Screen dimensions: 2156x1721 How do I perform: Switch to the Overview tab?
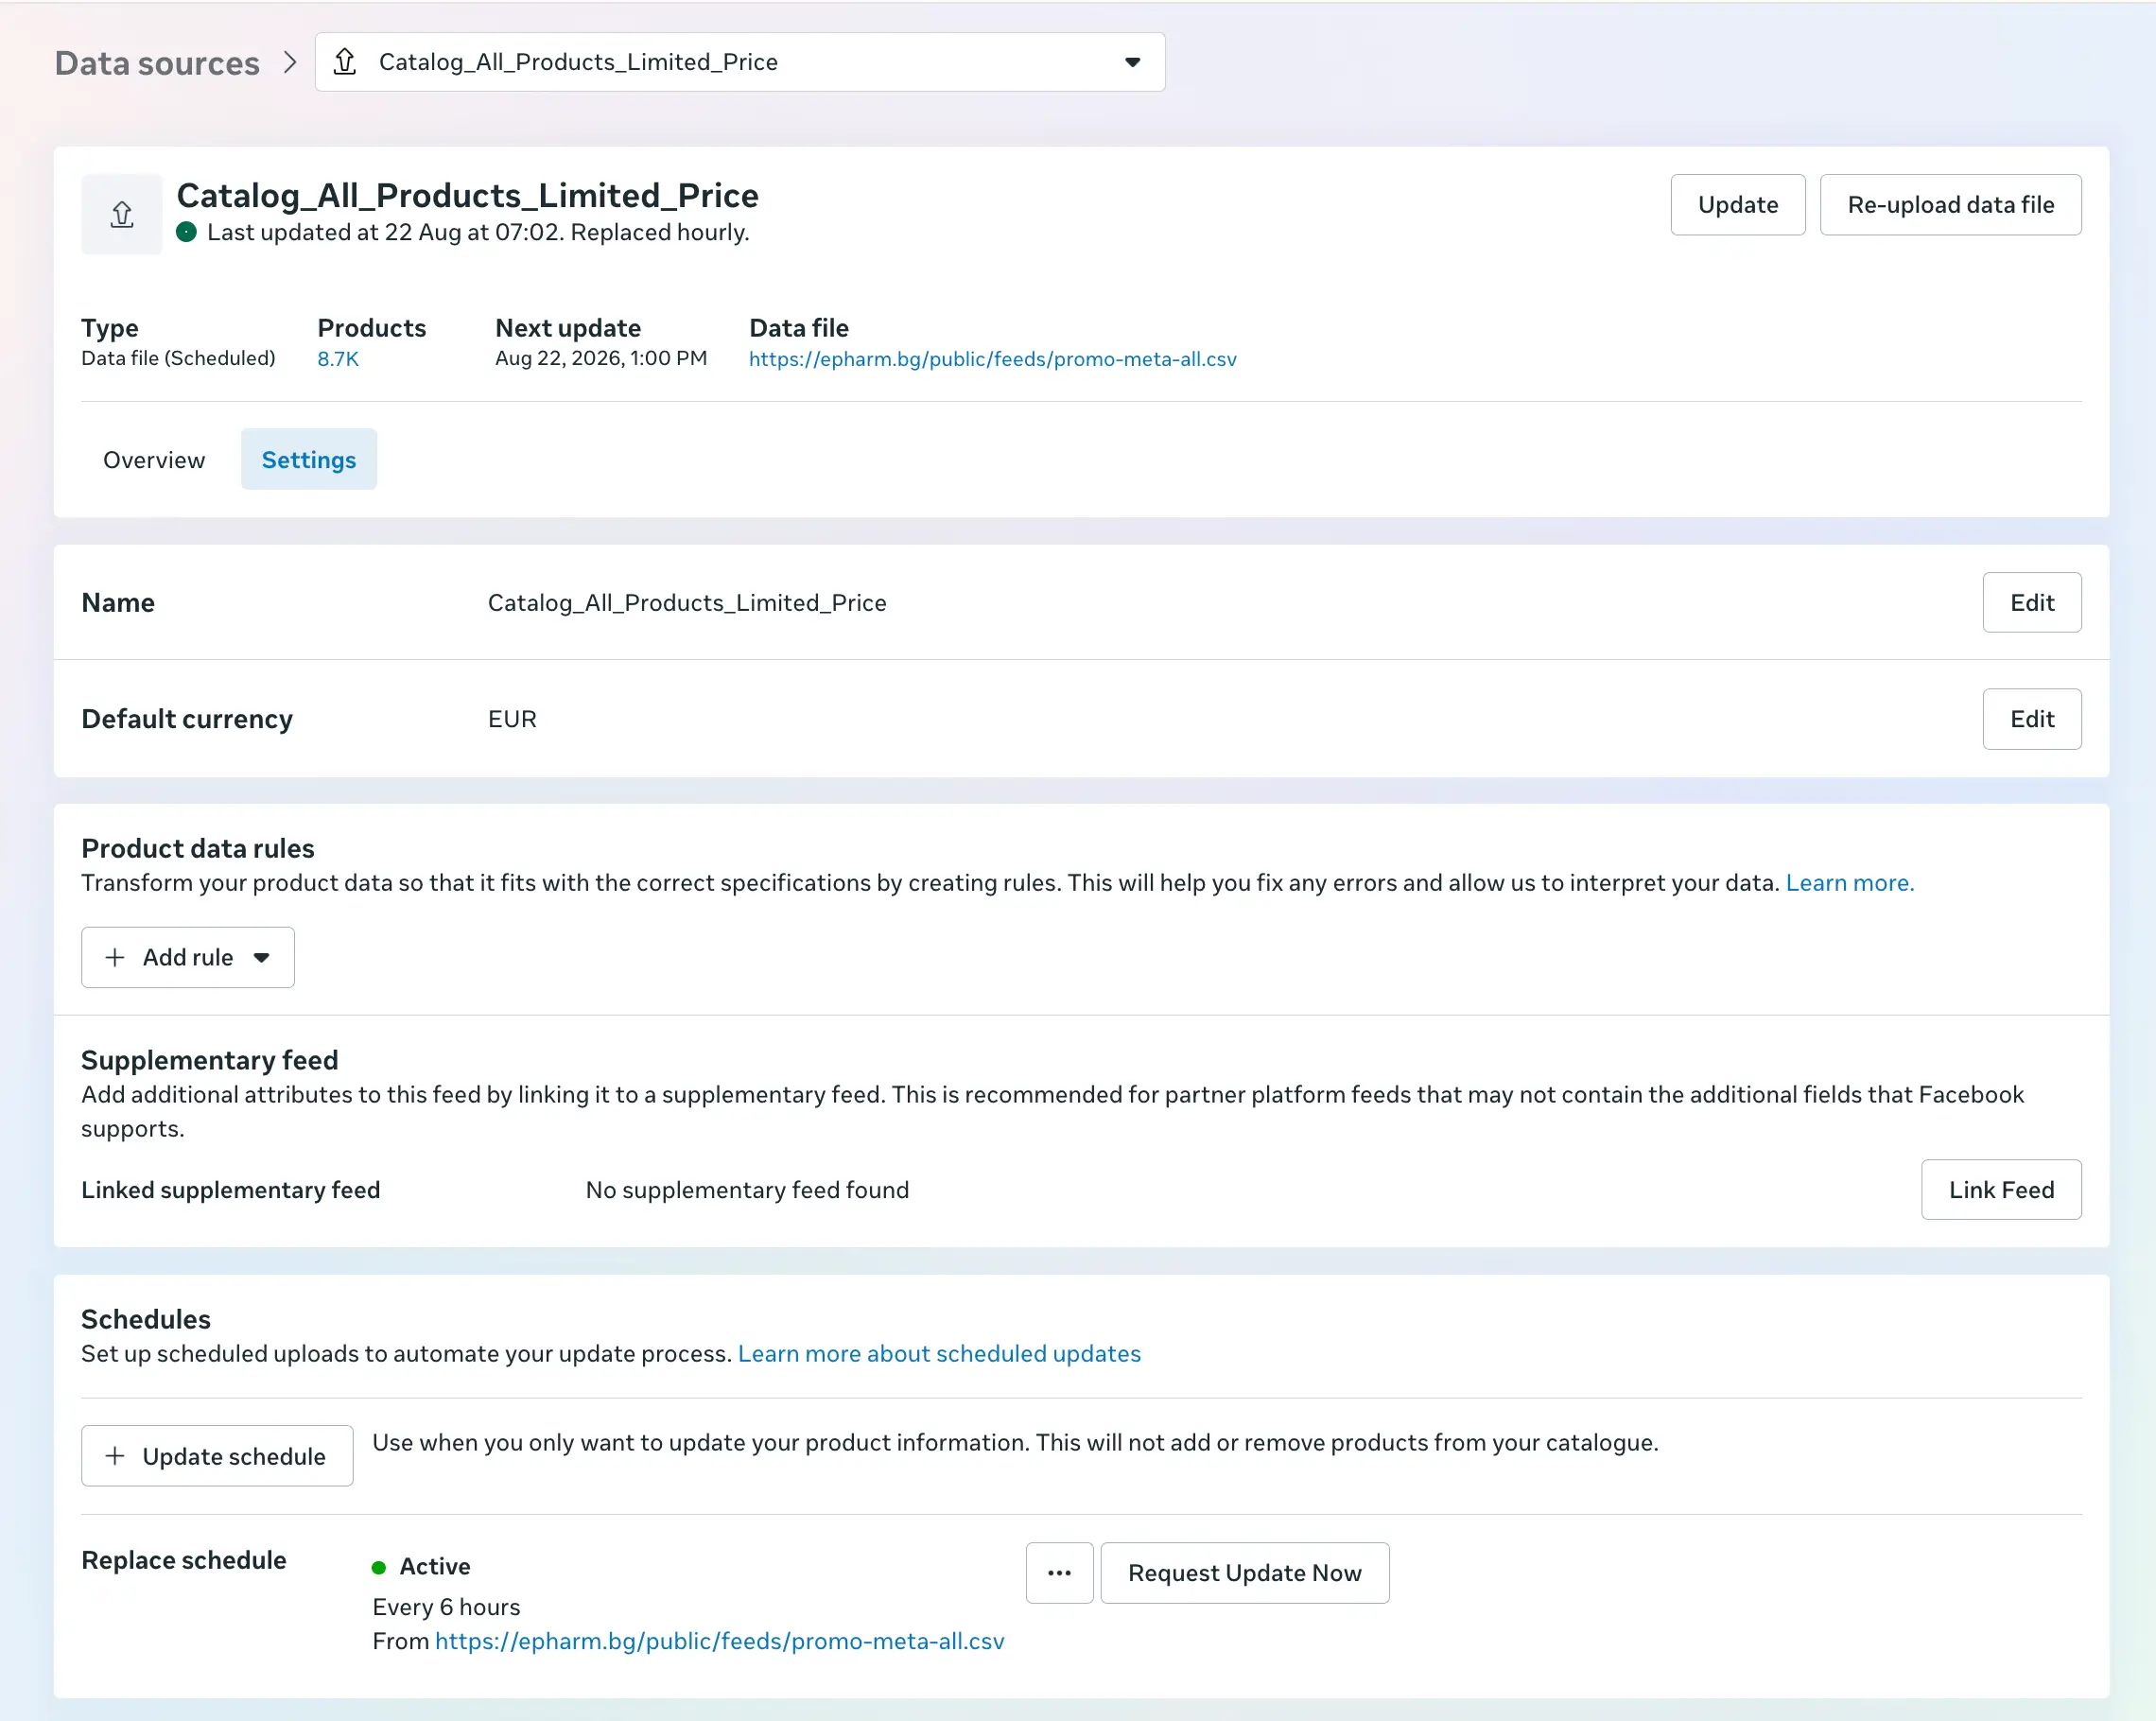(x=154, y=460)
